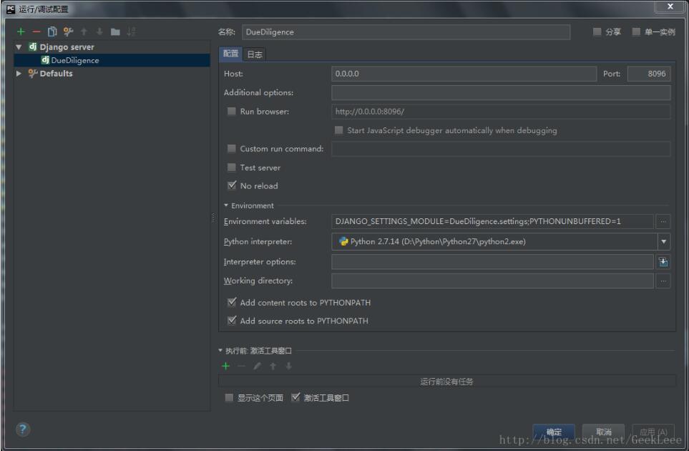Enable the Test server checkbox
Screen dimensions: 689x451
click(x=232, y=168)
